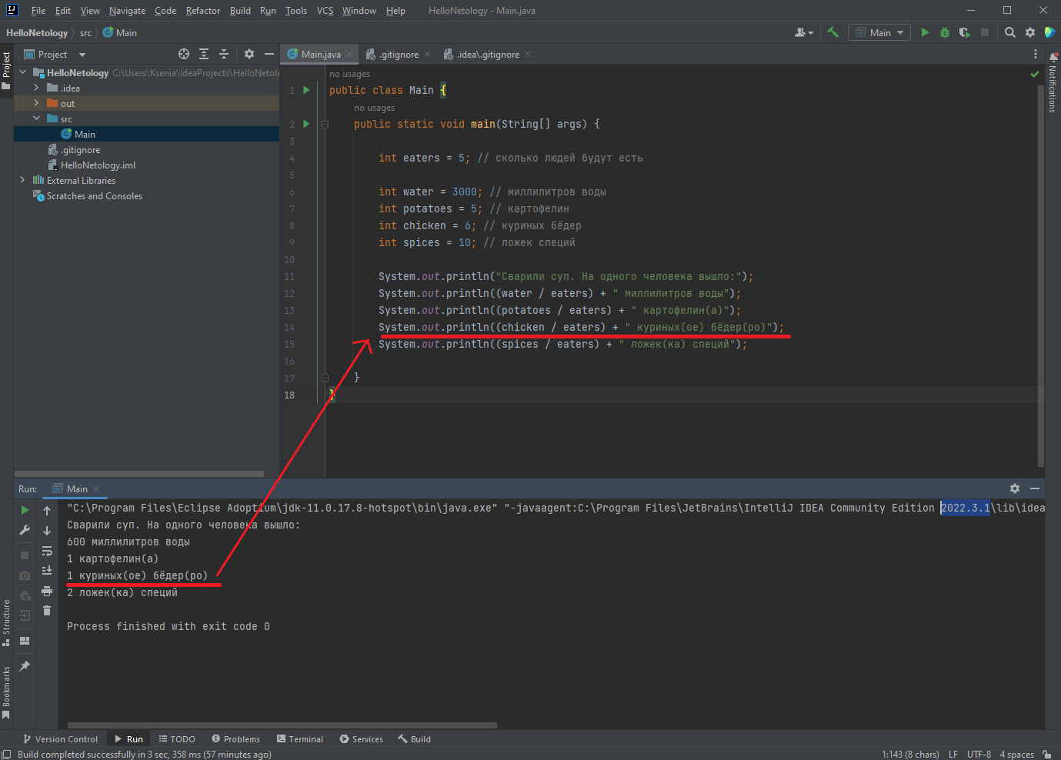Click the horizontal scrollbar in Run console
Viewport: 1061px width, 760px height.
(x=282, y=725)
